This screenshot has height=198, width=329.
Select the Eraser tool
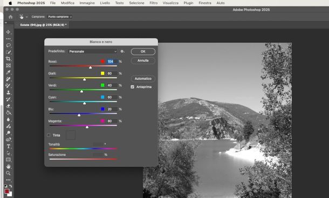coord(8,106)
